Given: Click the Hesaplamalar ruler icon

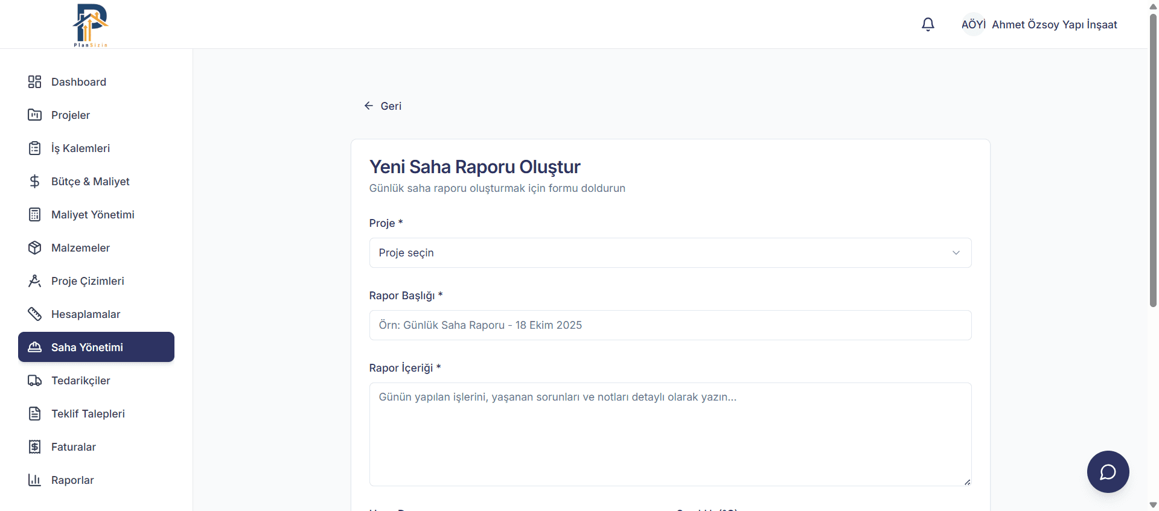Looking at the screenshot, I should (x=34, y=314).
